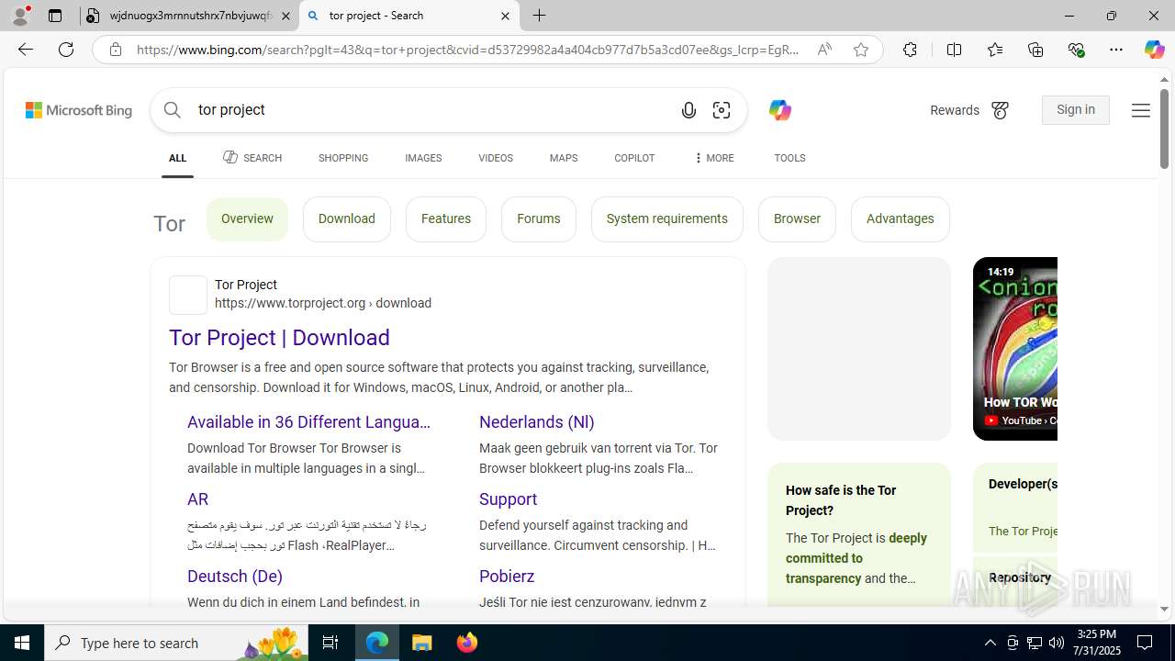
Task: Open Bing hamburger menu icon
Action: click(x=1140, y=110)
